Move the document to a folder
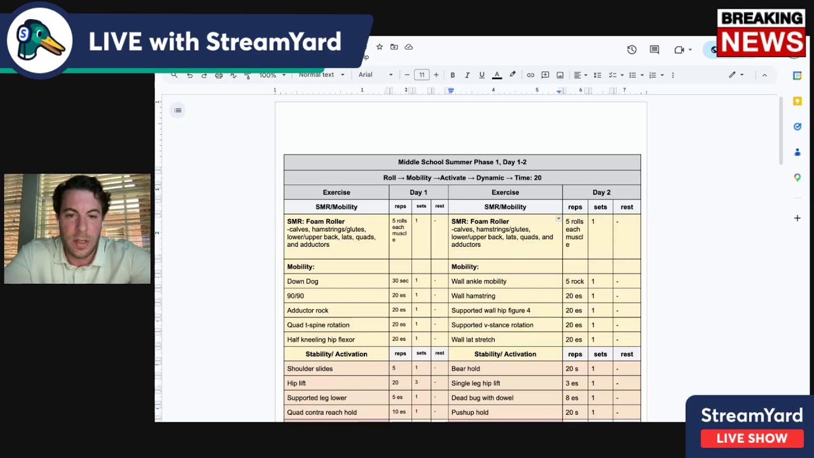This screenshot has width=814, height=458. (x=394, y=47)
